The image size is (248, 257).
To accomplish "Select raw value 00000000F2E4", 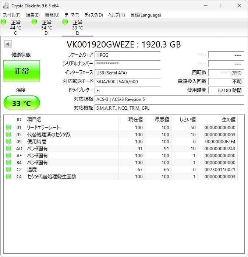I will pos(220,142).
